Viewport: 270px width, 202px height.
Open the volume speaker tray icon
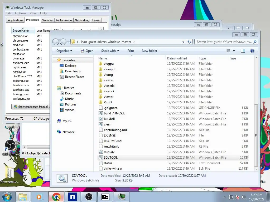tap(243, 197)
